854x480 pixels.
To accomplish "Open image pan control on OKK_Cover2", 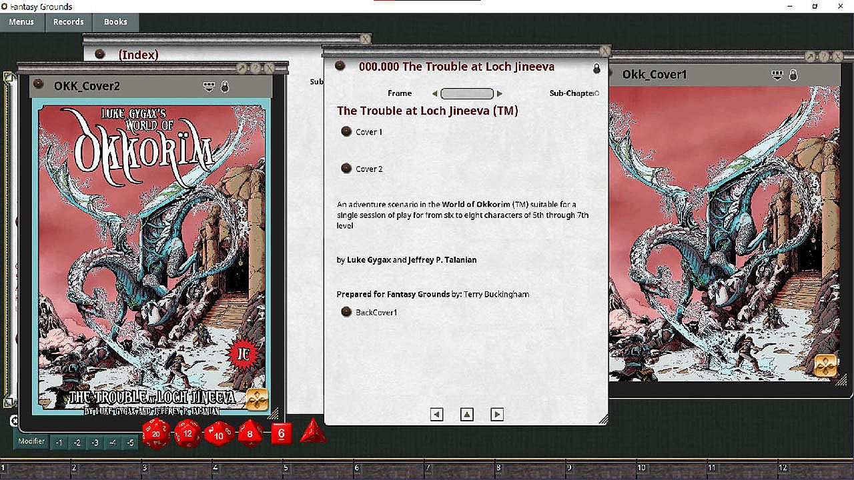I will click(x=258, y=400).
